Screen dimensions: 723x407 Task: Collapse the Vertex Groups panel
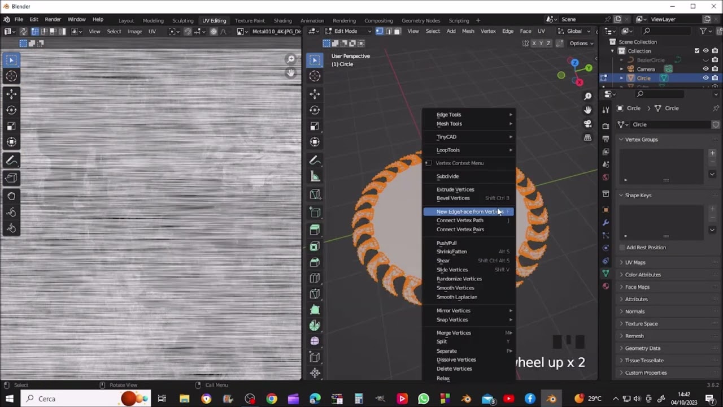tap(641, 140)
